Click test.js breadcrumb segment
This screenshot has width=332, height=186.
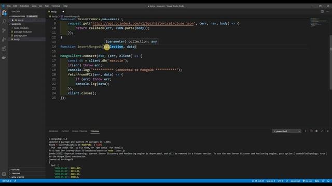(53, 16)
